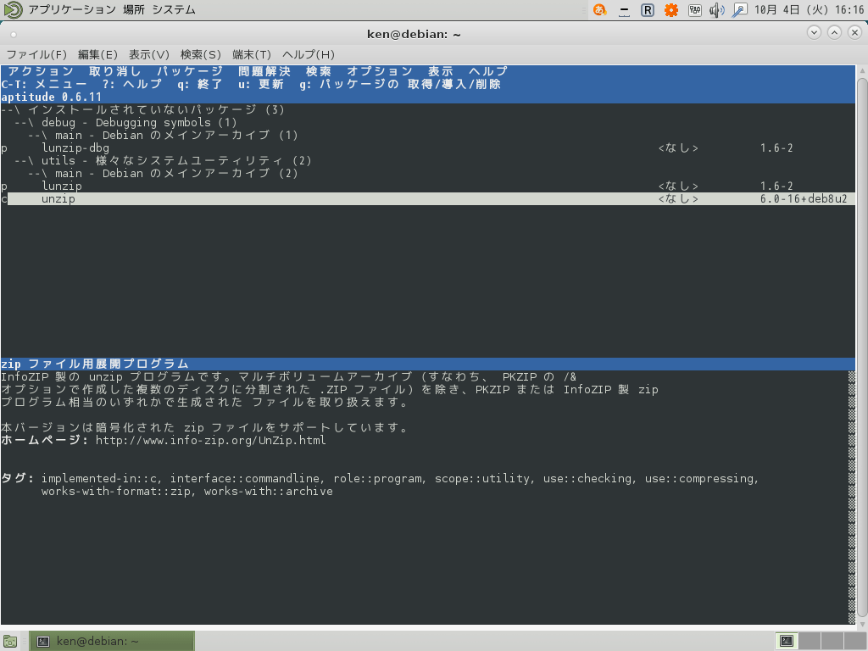Switch to the third workspace in switcher

[x=832, y=641]
